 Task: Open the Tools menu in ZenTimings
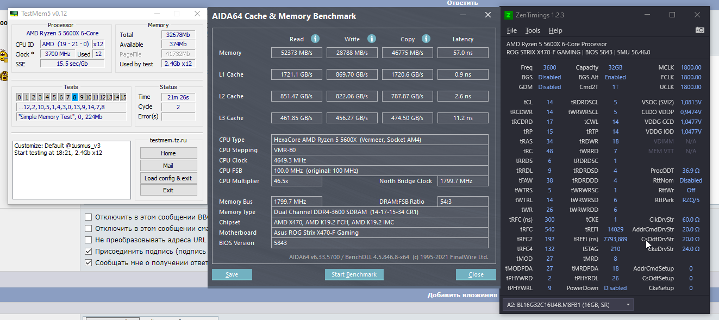[533, 30]
